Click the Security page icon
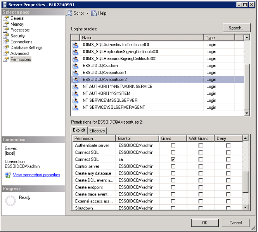The height and width of the screenshot is (232, 258). tap(6, 36)
